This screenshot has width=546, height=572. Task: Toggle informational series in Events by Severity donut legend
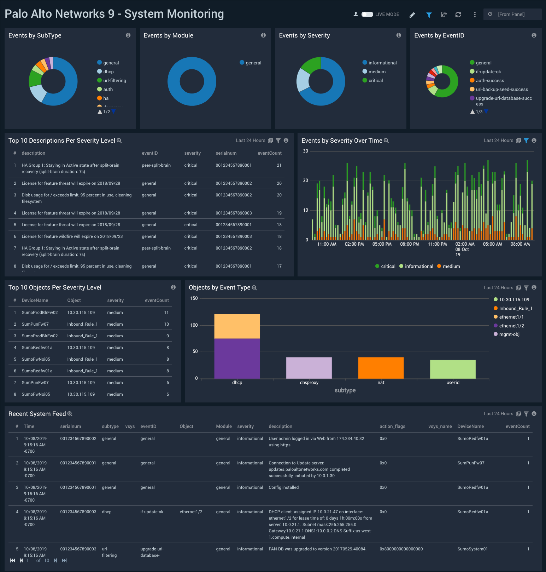point(380,63)
